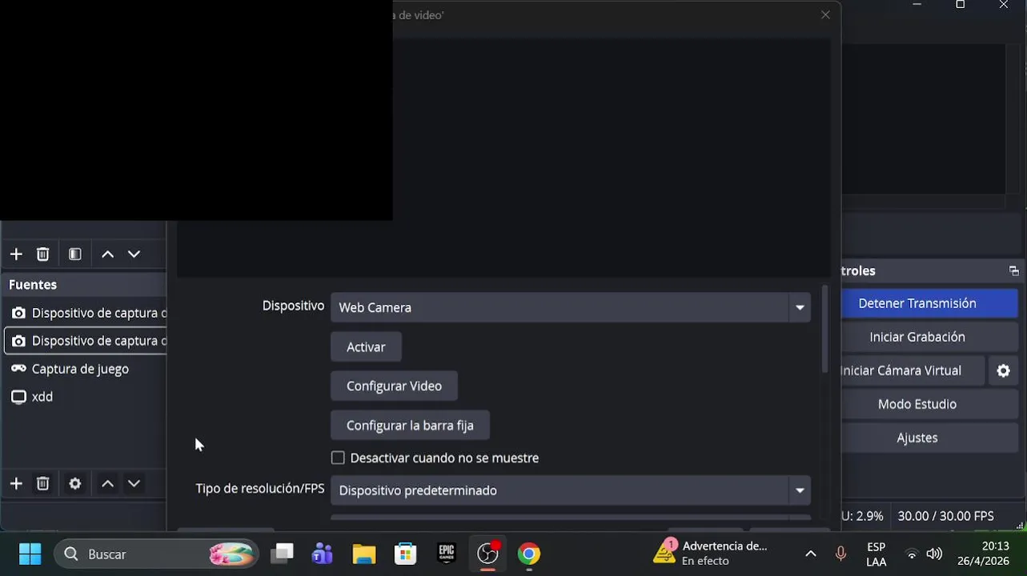Open Task View from the taskbar
The height and width of the screenshot is (576, 1027).
282,554
